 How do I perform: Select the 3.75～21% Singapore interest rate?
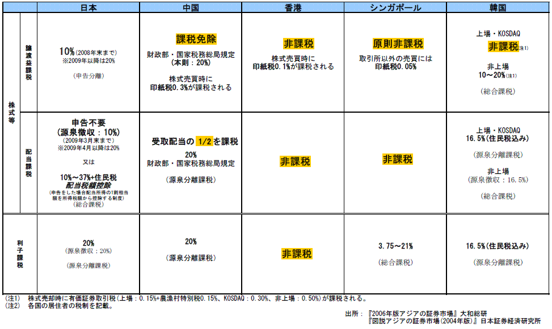tap(395, 246)
